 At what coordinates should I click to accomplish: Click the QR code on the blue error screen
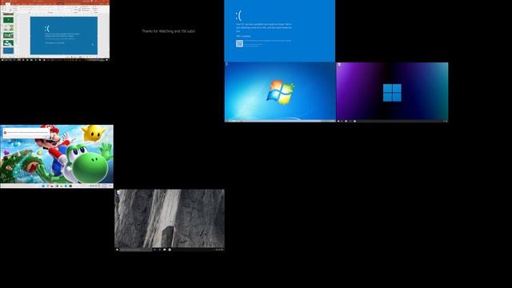pos(239,43)
